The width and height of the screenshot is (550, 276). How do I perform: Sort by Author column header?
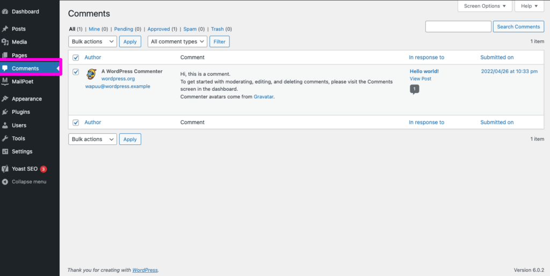(x=92, y=57)
